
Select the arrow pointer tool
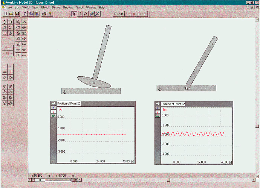point(74,14)
